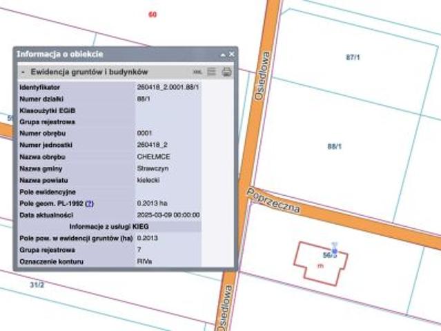The height and width of the screenshot is (331, 441).
Task: Click the Oznaczenie konturu value in the last row
Action: (x=144, y=261)
